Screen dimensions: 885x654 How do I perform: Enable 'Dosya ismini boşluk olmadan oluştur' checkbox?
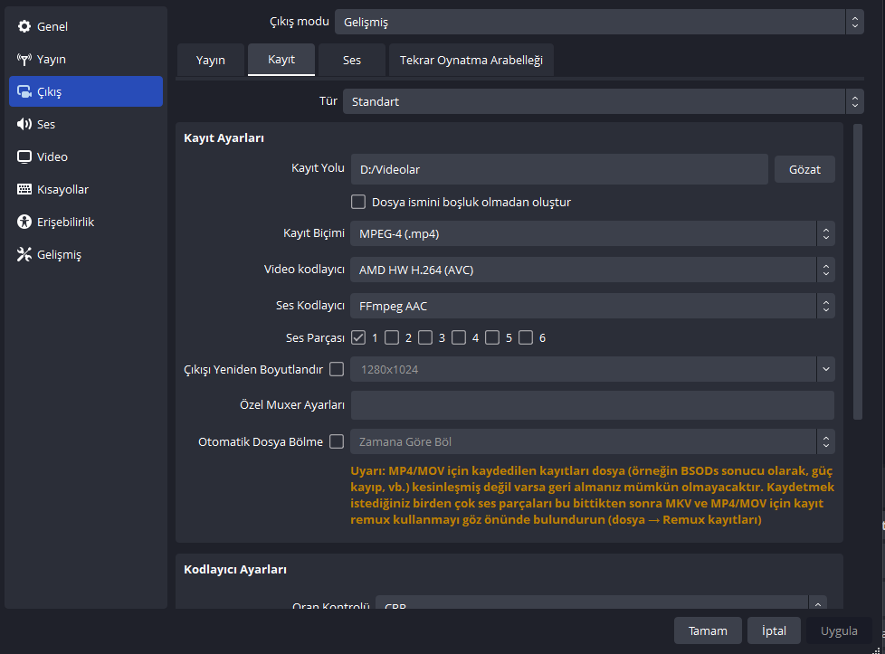(x=358, y=202)
